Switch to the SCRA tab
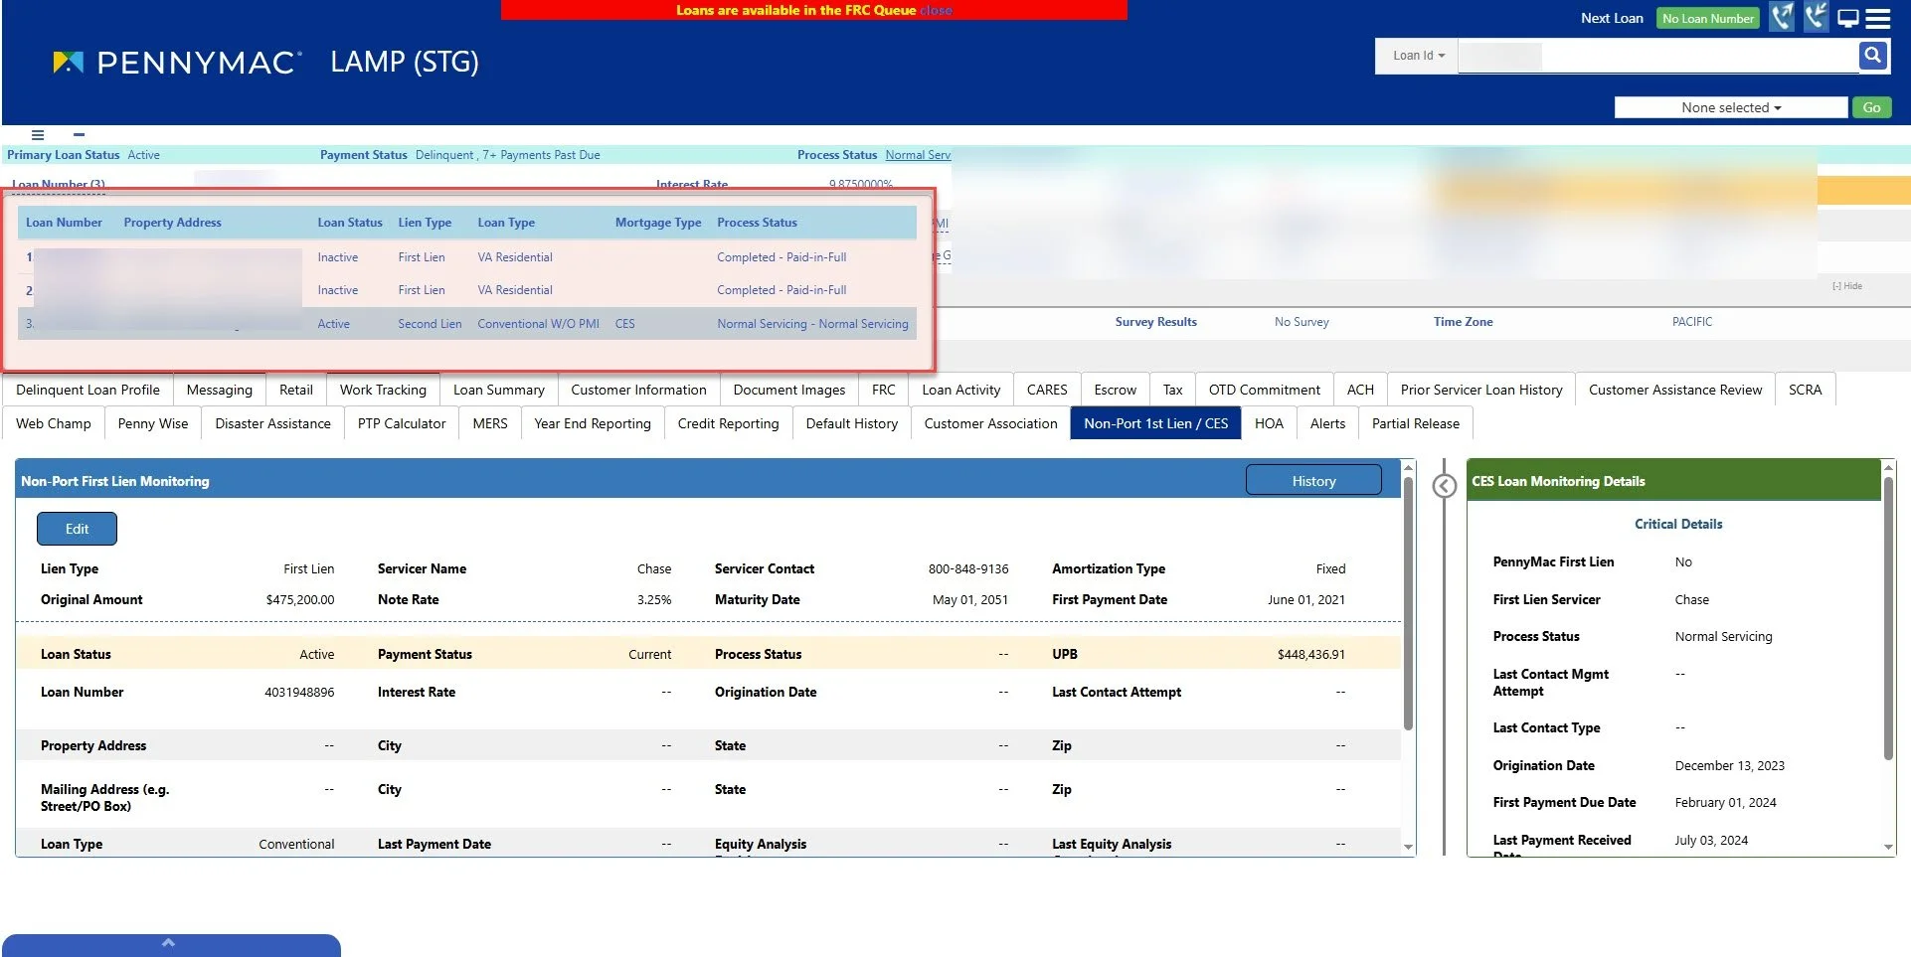The width and height of the screenshot is (1911, 957). tap(1805, 390)
